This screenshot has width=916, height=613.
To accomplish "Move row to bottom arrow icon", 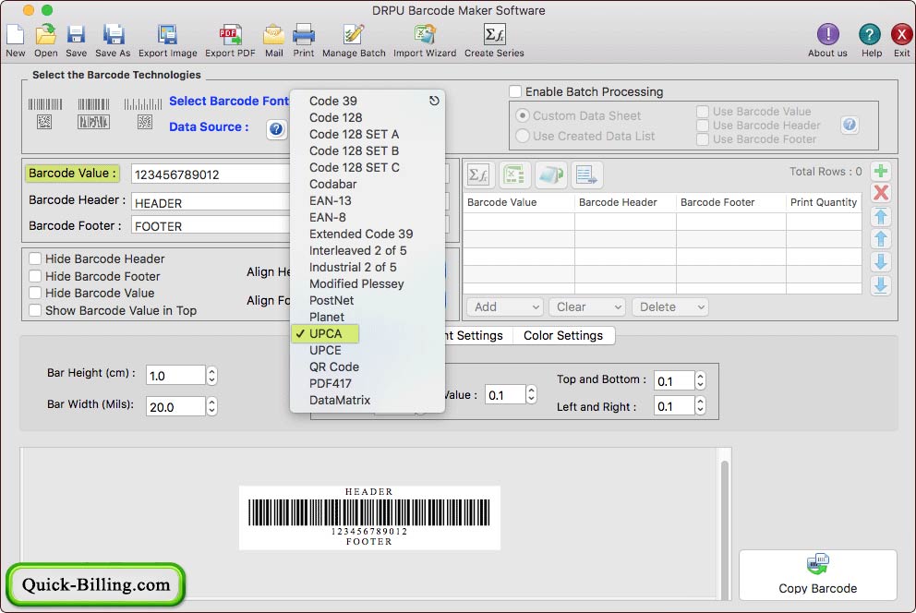I will (x=880, y=285).
